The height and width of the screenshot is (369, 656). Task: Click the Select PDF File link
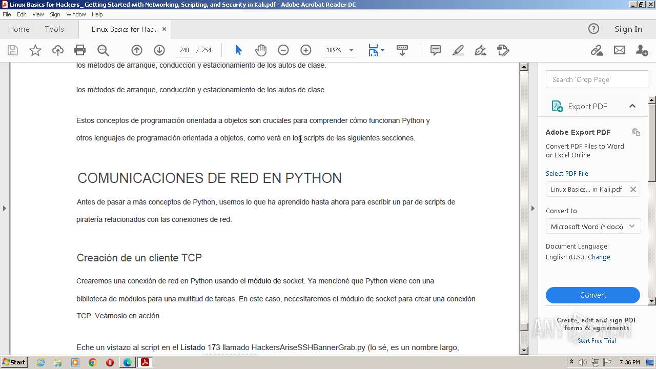tap(567, 173)
